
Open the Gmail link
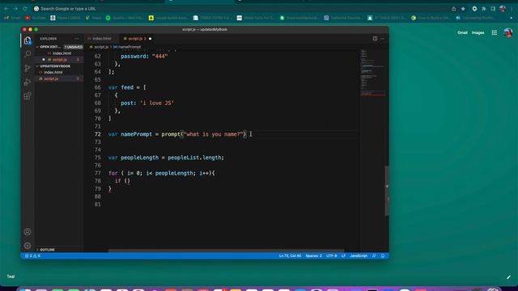click(462, 32)
